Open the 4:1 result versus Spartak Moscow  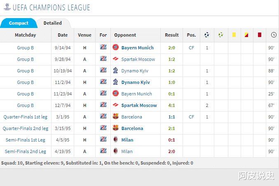click(172, 105)
